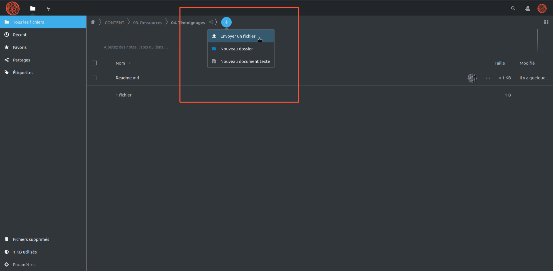Viewport: 553px width, 271px height.
Task: Open Readme.md more actions menu
Action: 488,78
